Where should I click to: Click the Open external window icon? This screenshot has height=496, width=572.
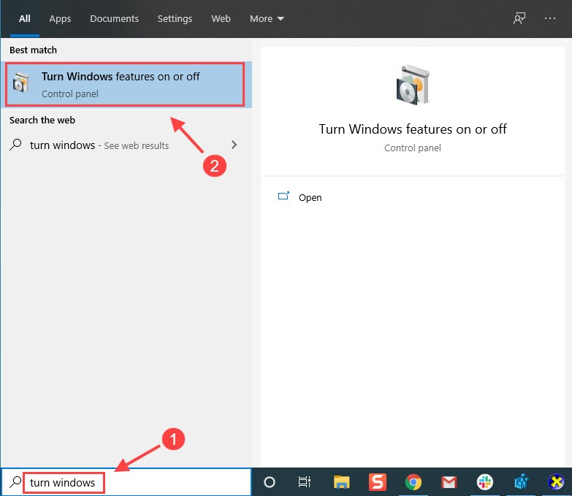click(x=283, y=196)
